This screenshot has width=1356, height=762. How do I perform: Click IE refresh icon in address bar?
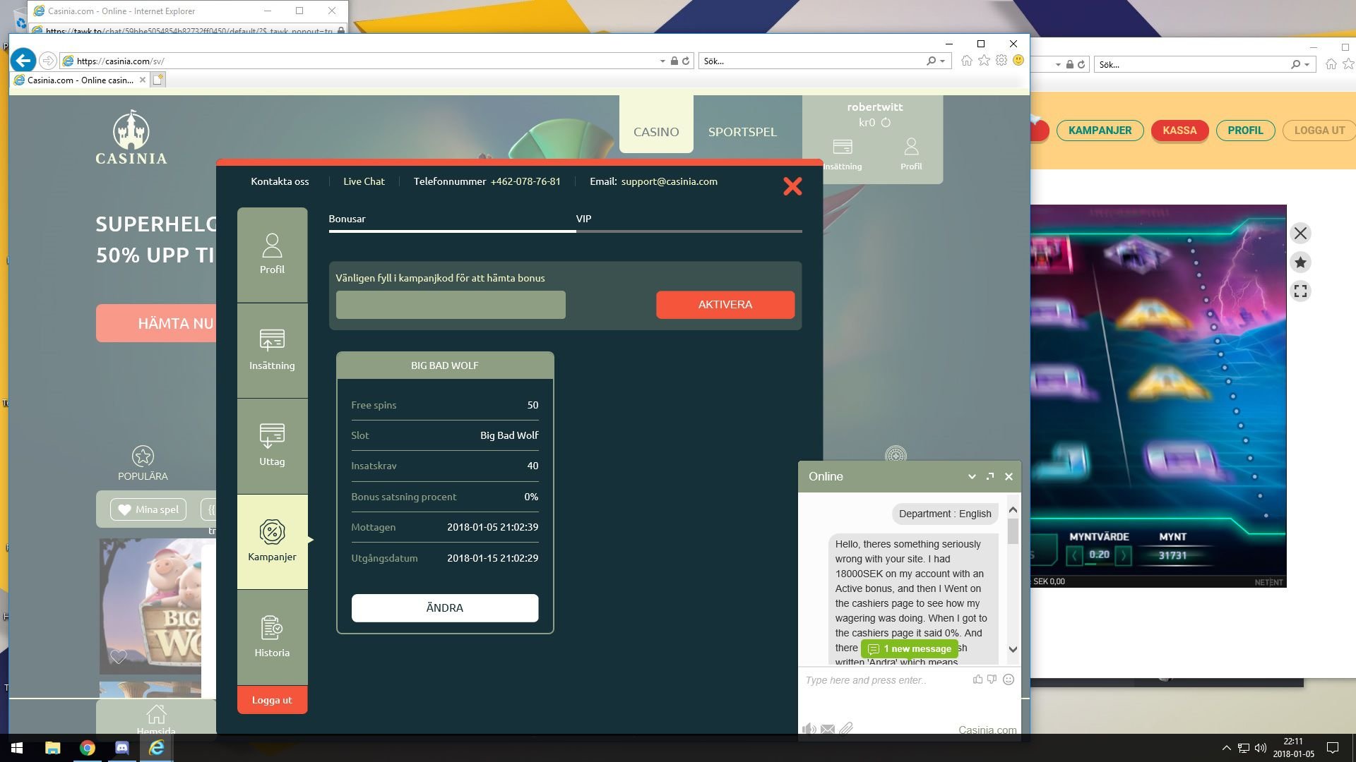685,61
